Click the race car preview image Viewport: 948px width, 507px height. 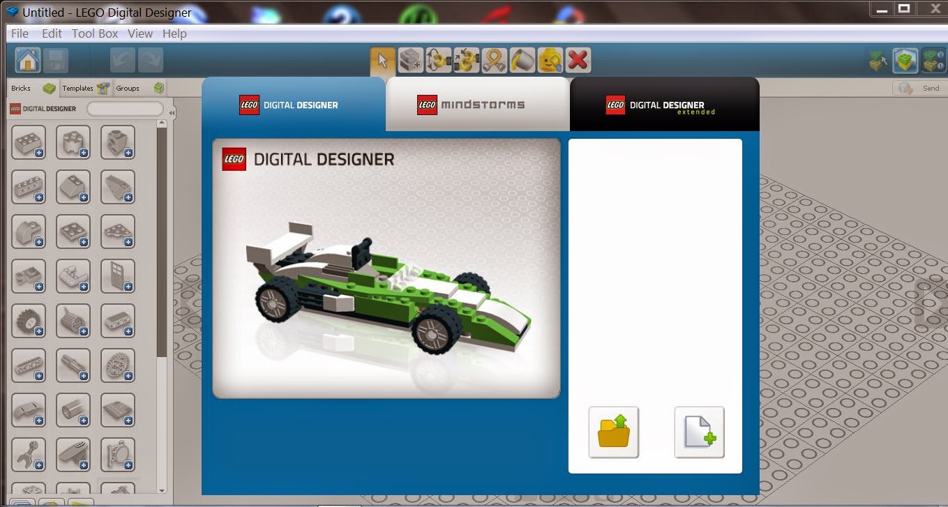point(386,268)
